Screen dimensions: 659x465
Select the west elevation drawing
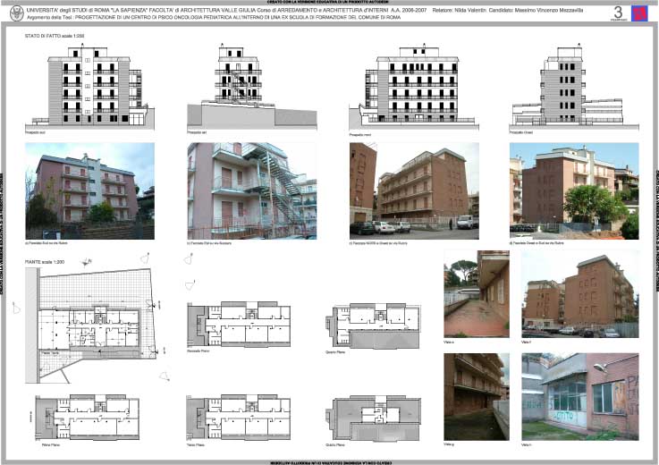(x=574, y=86)
